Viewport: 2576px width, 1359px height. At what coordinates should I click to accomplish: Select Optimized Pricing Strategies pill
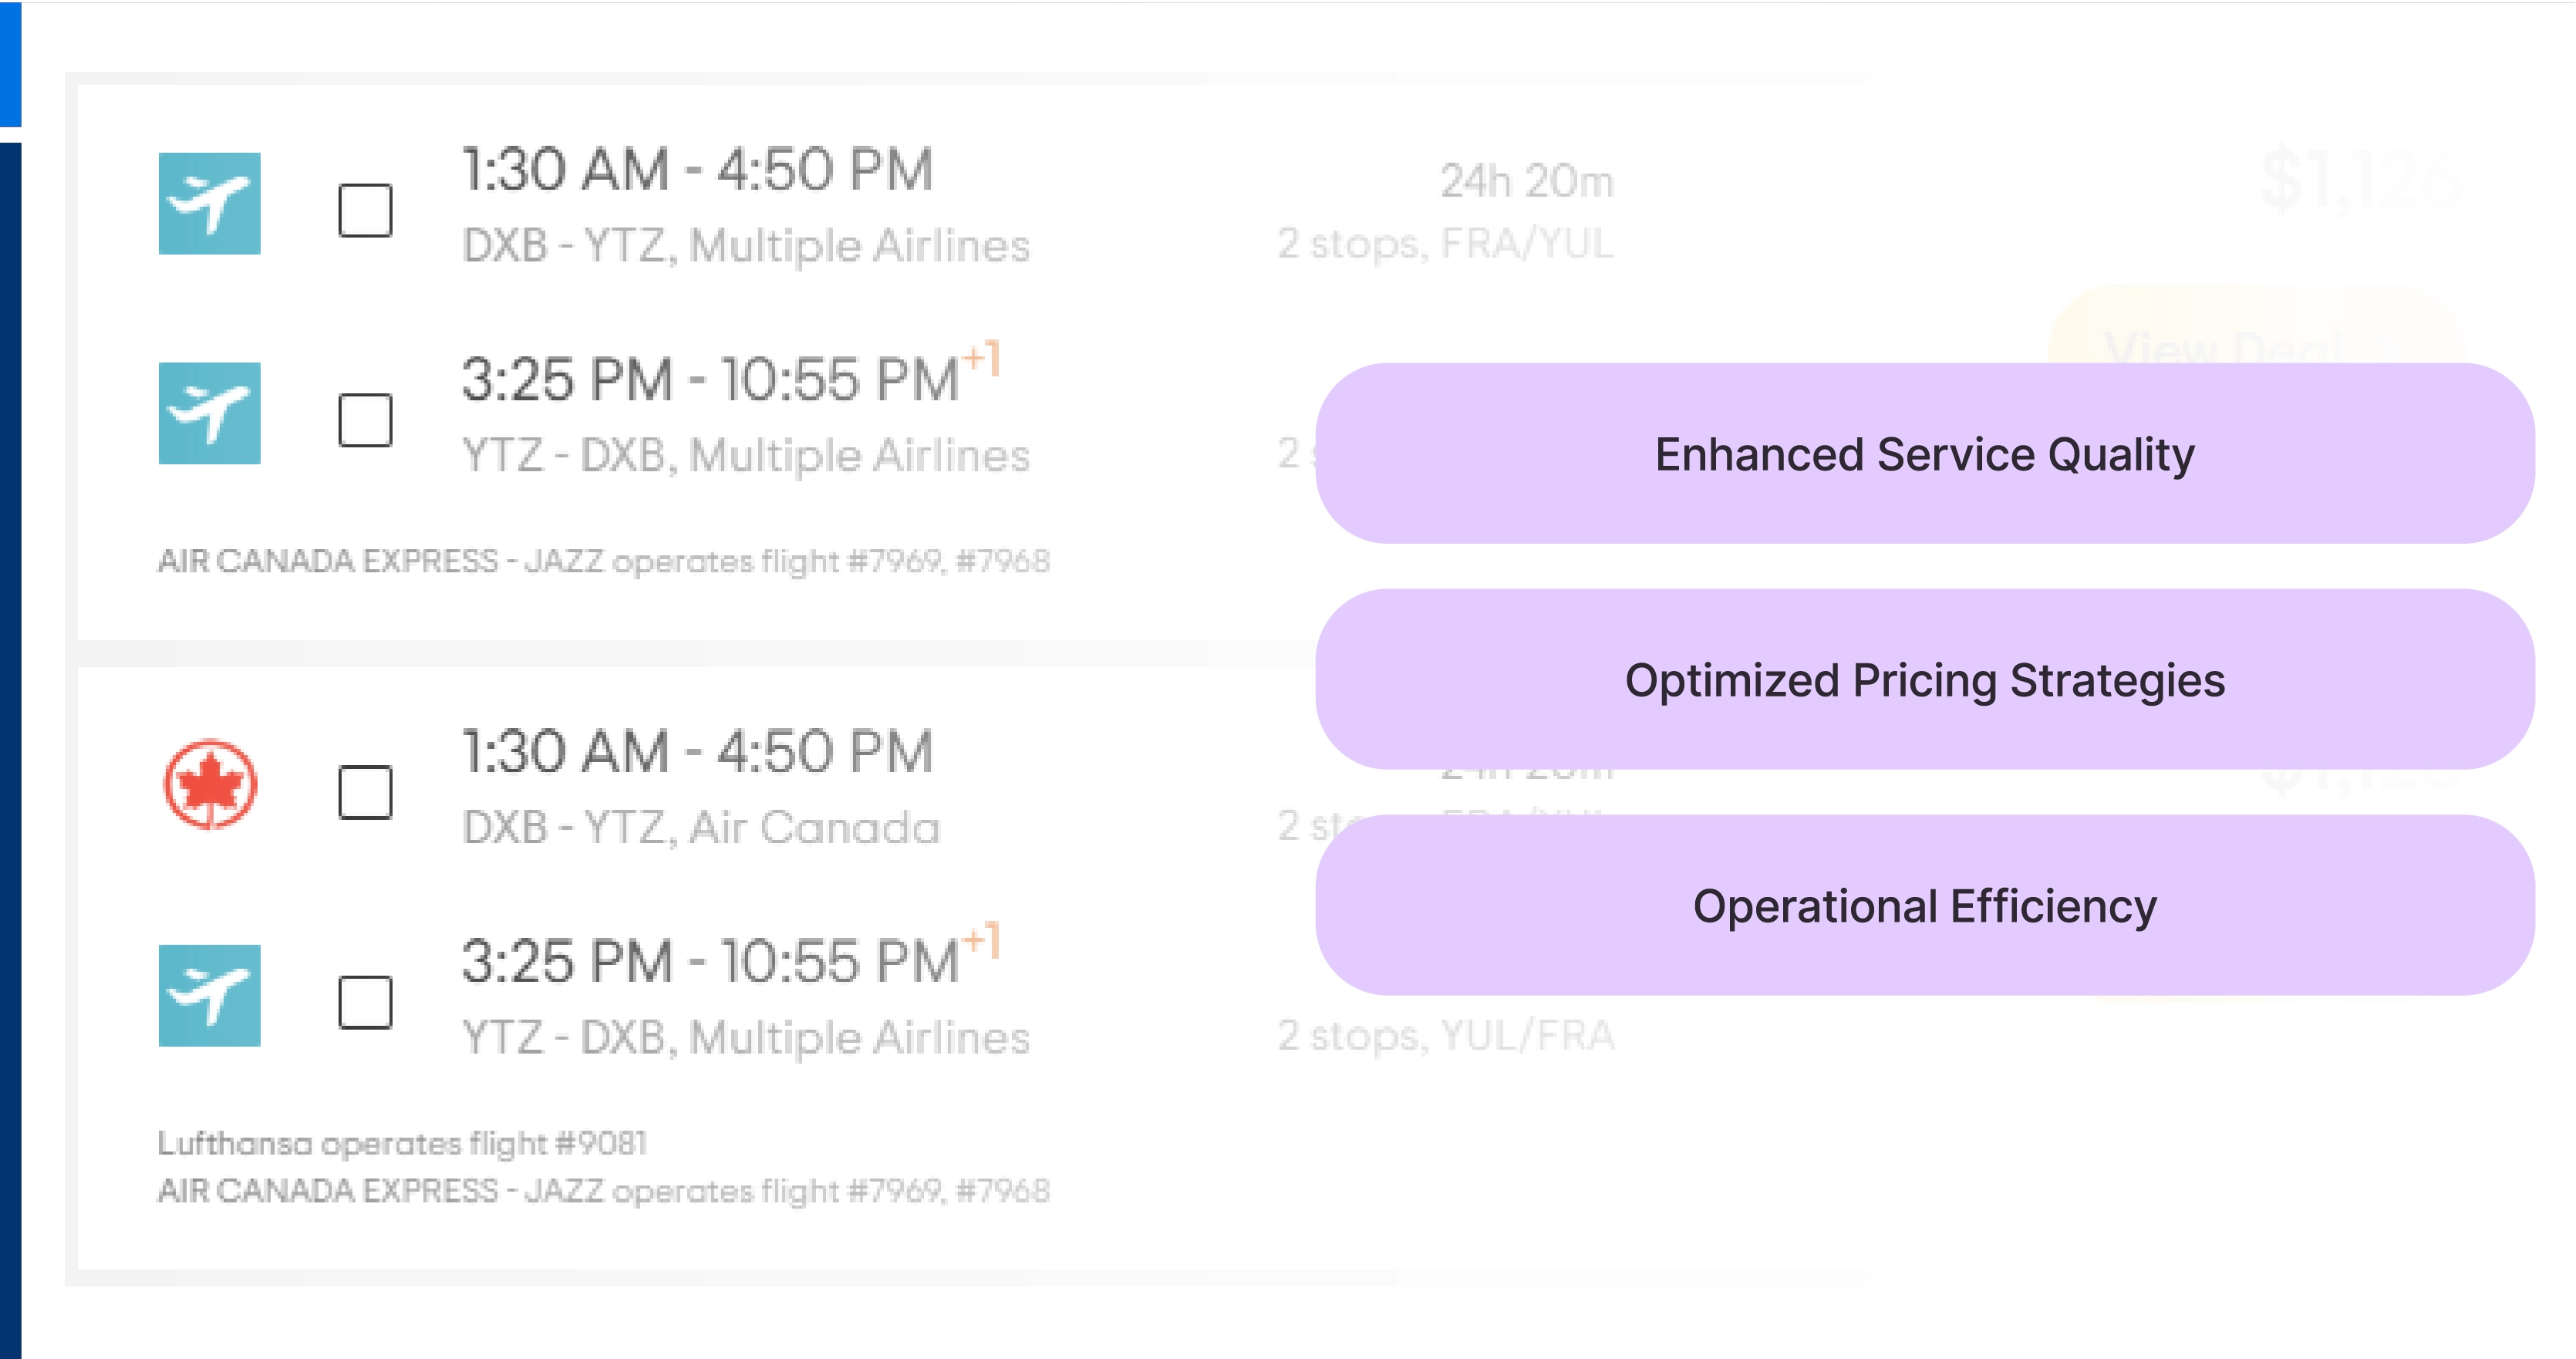1924,680
